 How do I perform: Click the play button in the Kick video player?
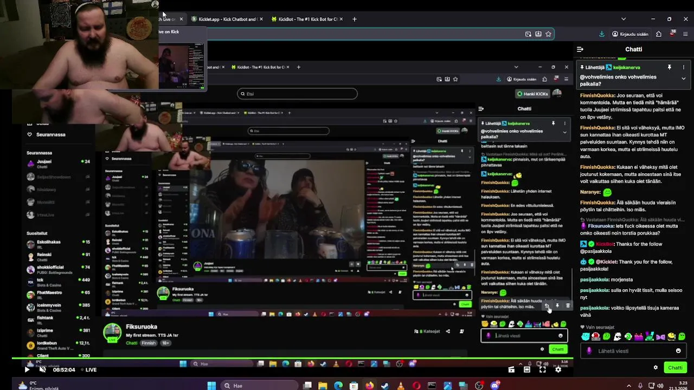click(27, 370)
